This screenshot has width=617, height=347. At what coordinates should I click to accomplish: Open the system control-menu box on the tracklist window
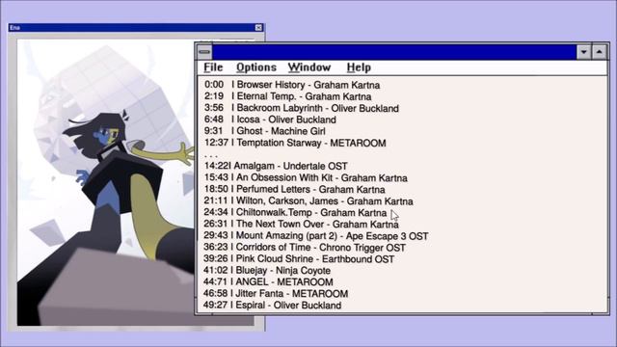(x=204, y=52)
